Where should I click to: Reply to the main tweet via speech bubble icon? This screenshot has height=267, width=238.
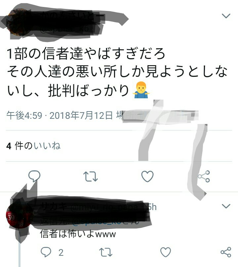[34, 176]
